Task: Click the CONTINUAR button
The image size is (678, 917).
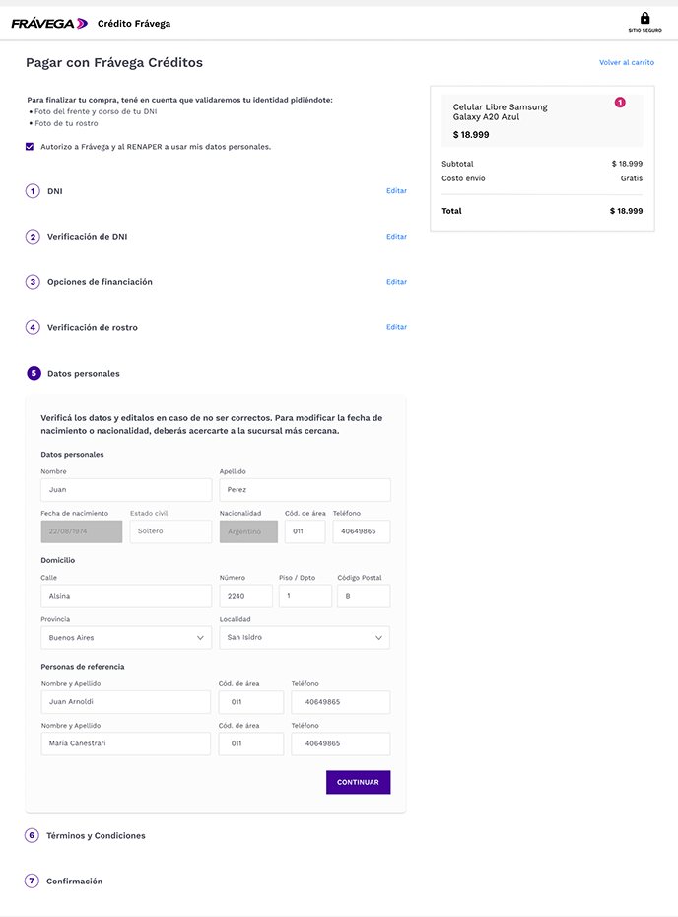Action: (359, 782)
